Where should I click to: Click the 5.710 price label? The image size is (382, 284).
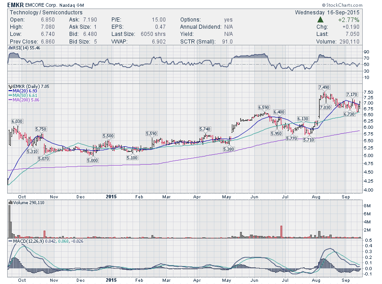(x=309, y=140)
